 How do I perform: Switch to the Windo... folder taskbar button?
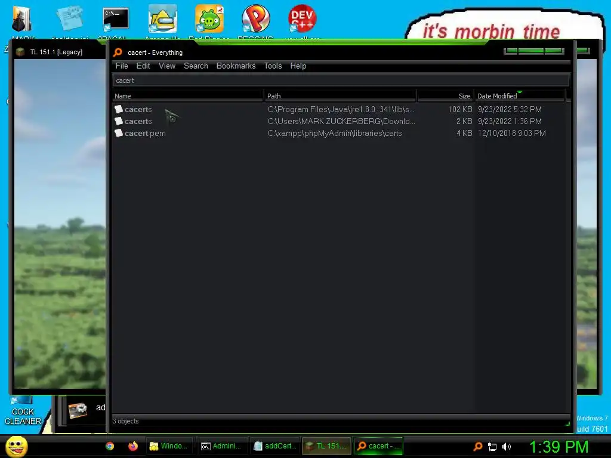[x=169, y=446]
